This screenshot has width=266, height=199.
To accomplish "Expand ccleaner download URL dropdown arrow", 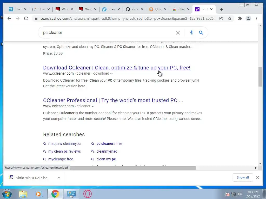I will [111, 74].
